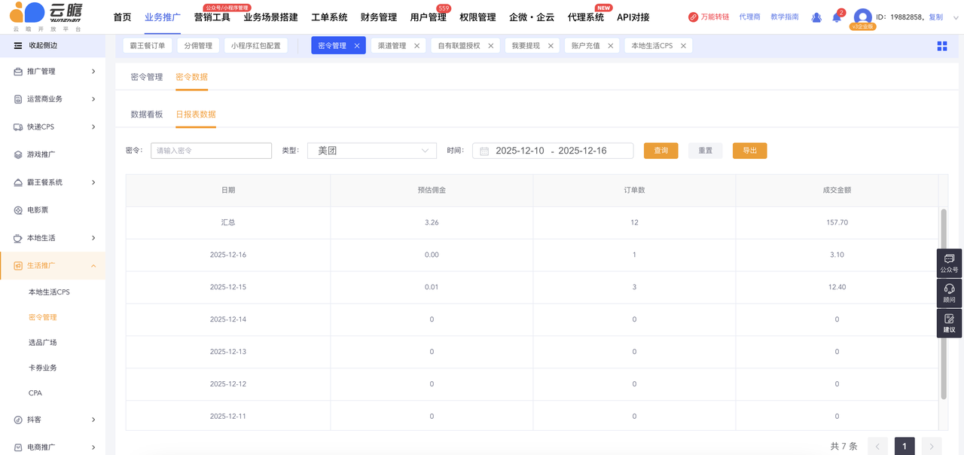Close the 渠道管理 tab
964x455 pixels.
click(417, 46)
